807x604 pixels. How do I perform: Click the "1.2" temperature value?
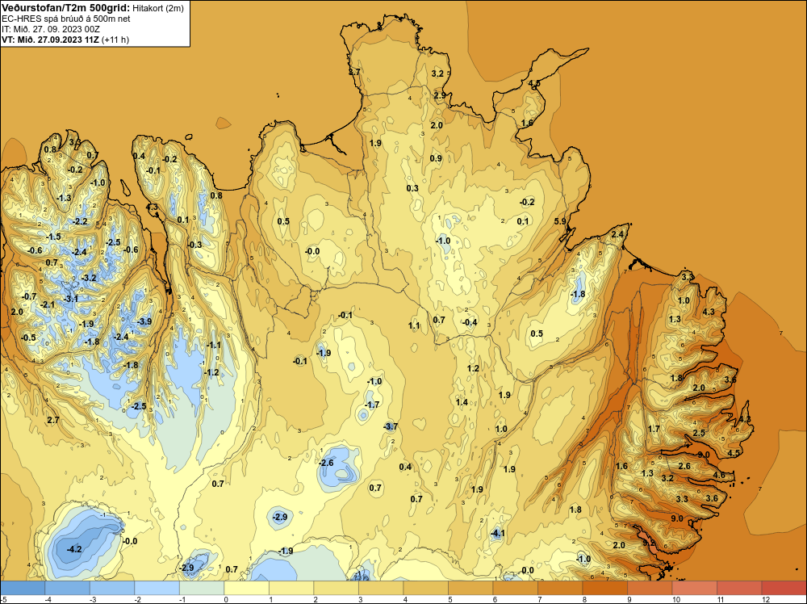point(473,368)
